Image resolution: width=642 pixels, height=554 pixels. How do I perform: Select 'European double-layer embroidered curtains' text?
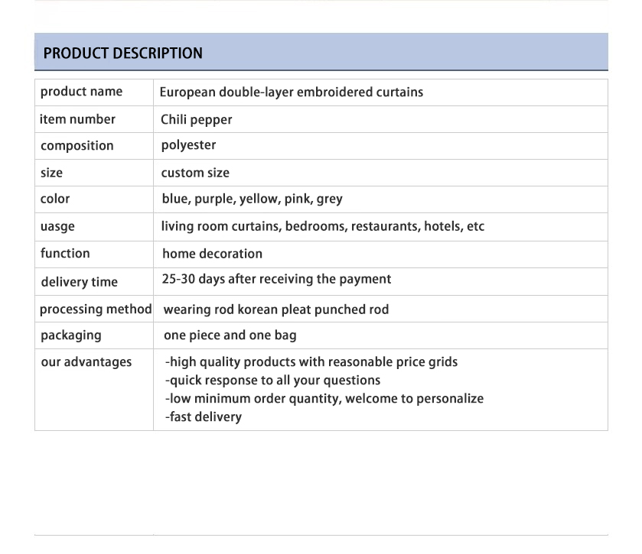[x=291, y=92]
